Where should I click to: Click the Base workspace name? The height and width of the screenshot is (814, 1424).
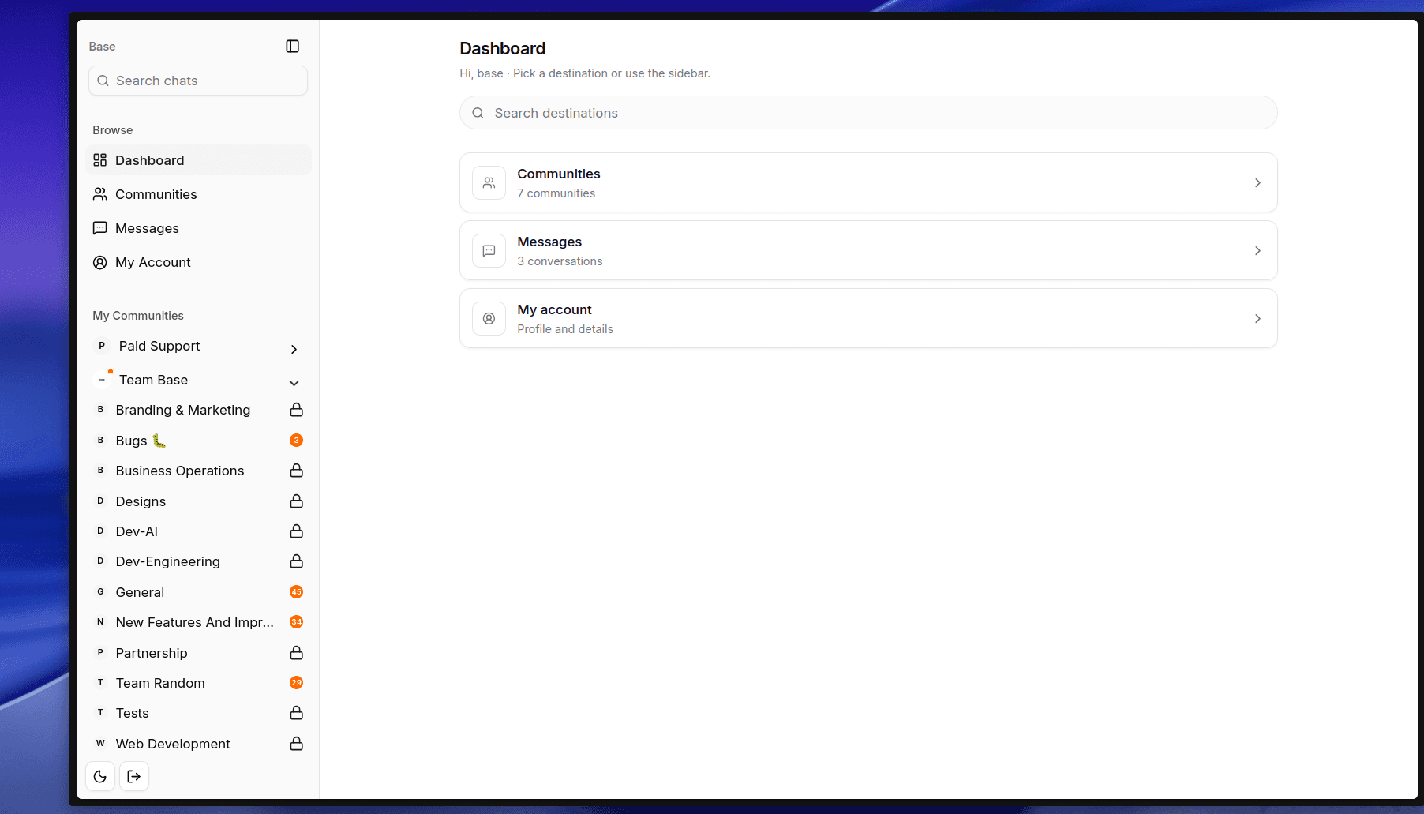102,47
